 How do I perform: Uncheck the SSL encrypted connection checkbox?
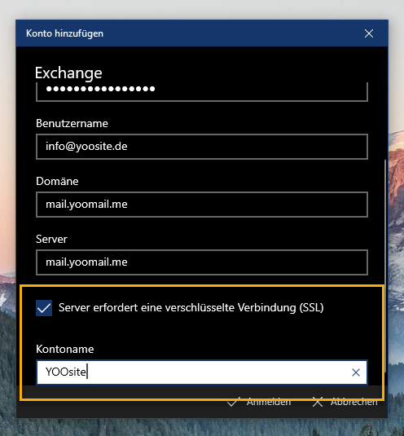tap(44, 308)
